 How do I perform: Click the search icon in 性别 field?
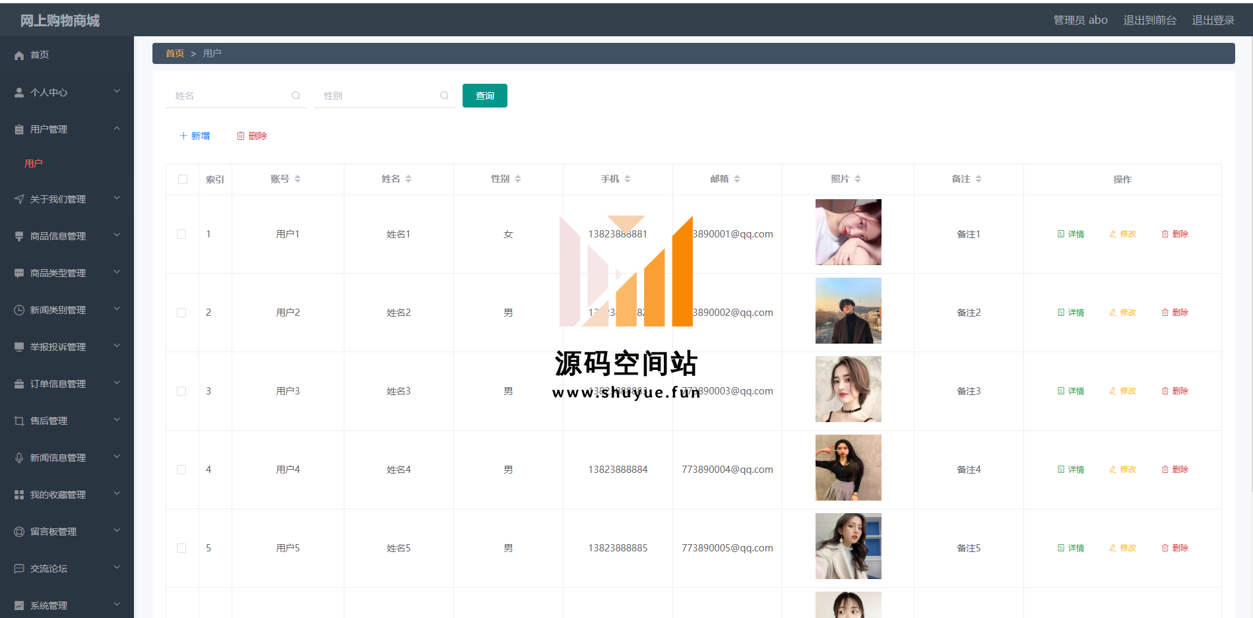coord(444,96)
